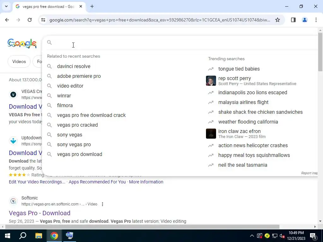Open a new tab
Screen dimensions: 323x242
92,7
